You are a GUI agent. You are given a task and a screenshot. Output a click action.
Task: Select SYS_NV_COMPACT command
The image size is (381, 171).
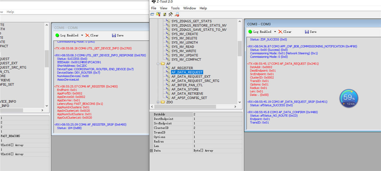coord(186,59)
